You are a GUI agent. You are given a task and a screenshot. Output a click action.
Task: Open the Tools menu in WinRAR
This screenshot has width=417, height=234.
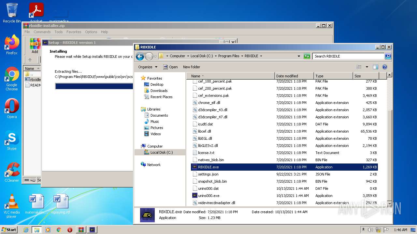[x=59, y=32]
